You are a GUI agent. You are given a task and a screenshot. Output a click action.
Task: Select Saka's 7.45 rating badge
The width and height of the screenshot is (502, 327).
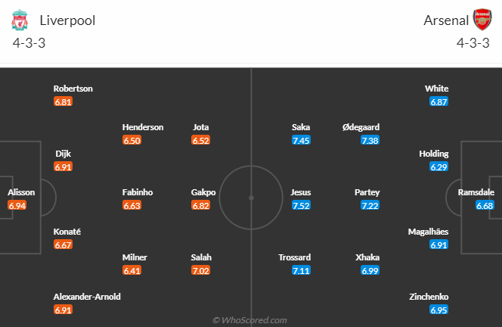300,140
